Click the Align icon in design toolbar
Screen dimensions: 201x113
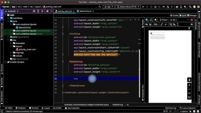click(174, 24)
